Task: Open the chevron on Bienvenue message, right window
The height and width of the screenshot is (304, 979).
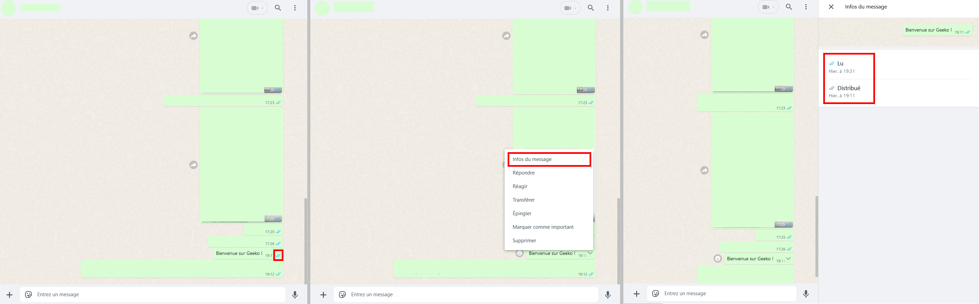Action: click(788, 258)
